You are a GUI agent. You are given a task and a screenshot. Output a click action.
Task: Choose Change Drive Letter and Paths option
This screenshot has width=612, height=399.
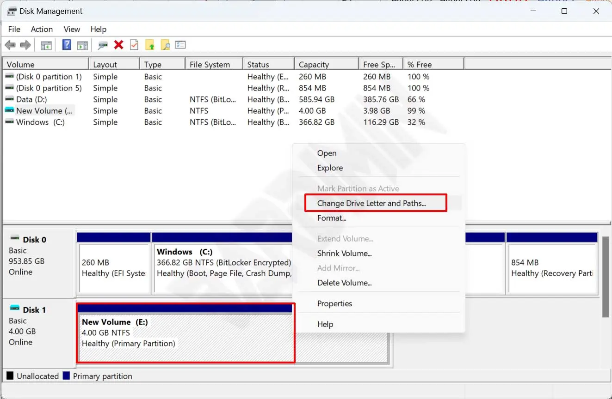tap(371, 203)
